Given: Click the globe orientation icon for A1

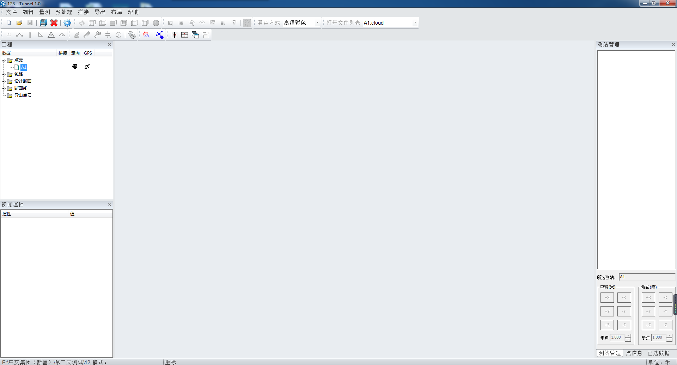Looking at the screenshot, I should [75, 67].
